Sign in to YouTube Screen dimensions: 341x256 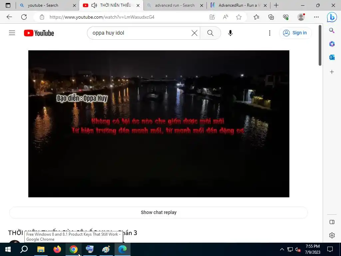[x=295, y=33]
